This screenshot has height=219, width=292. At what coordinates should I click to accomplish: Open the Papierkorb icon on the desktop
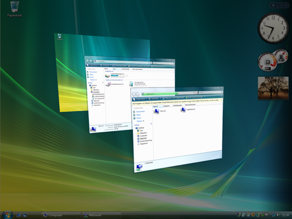coord(15,9)
